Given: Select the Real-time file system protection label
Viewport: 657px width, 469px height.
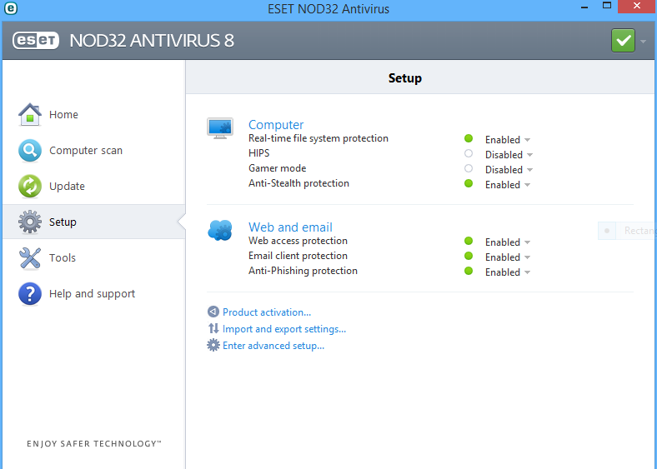Looking at the screenshot, I should 318,138.
